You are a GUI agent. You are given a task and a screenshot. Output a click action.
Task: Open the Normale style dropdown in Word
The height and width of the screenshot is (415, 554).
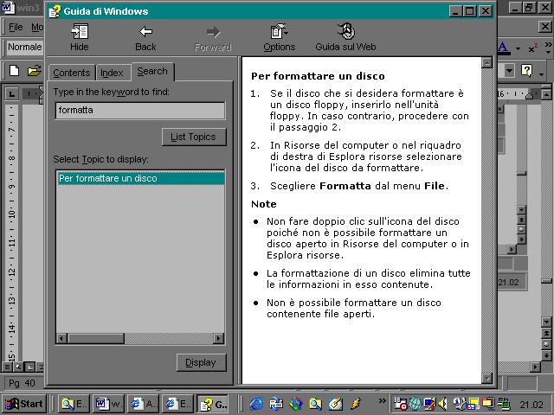pyautogui.click(x=25, y=47)
